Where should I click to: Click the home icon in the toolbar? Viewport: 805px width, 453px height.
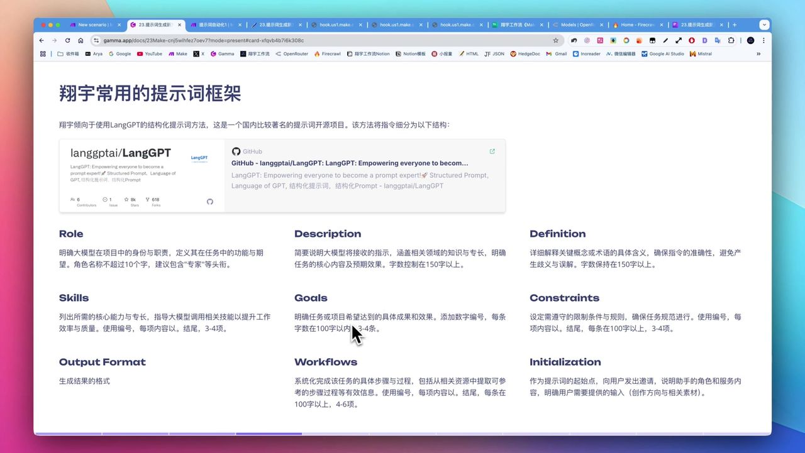pyautogui.click(x=80, y=40)
